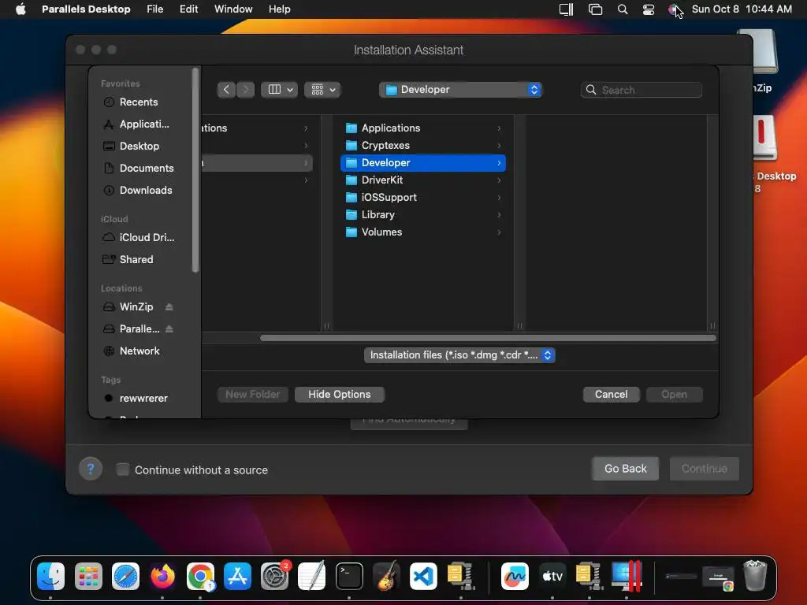Select Desktop in the Favorites sidebar
This screenshot has height=605, width=807.
[x=138, y=146]
